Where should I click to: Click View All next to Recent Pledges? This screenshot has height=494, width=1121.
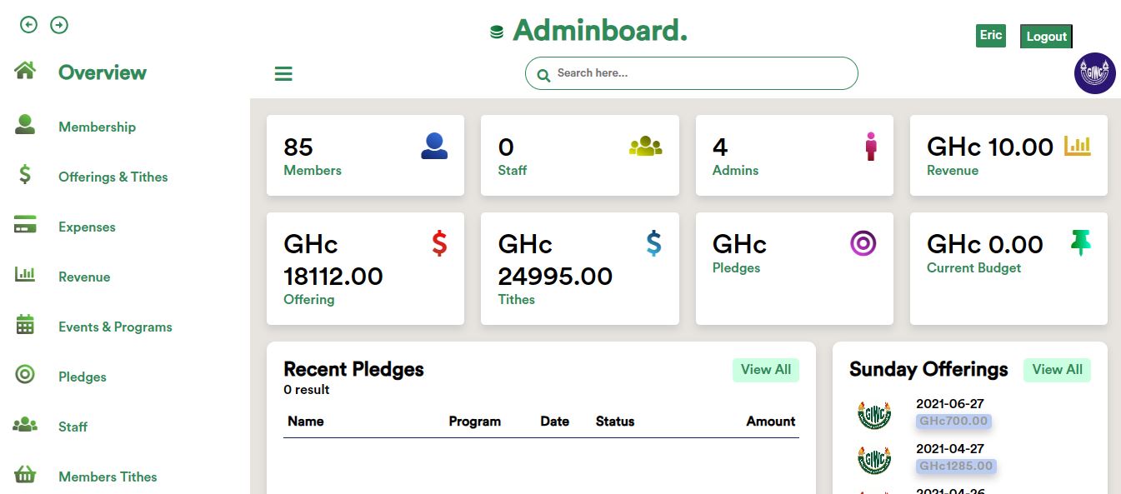pos(764,369)
